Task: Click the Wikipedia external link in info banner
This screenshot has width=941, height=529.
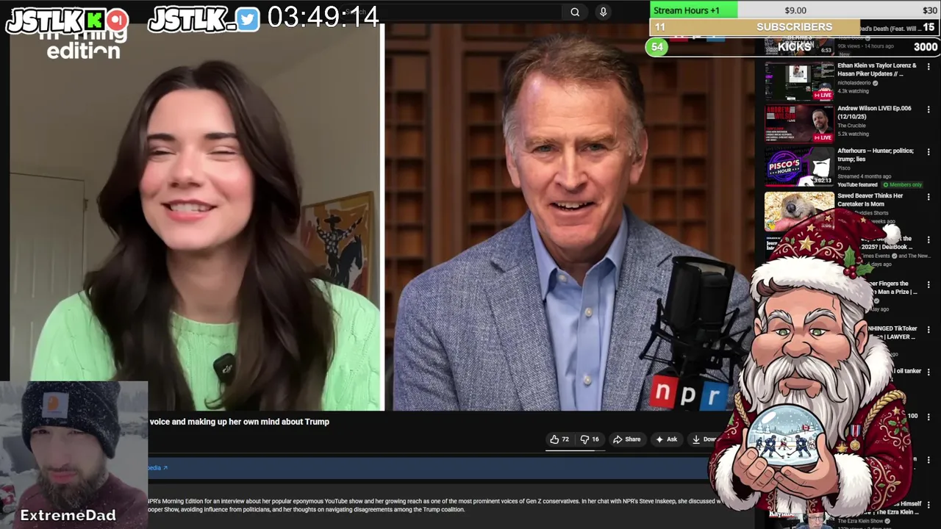Action: [x=157, y=468]
